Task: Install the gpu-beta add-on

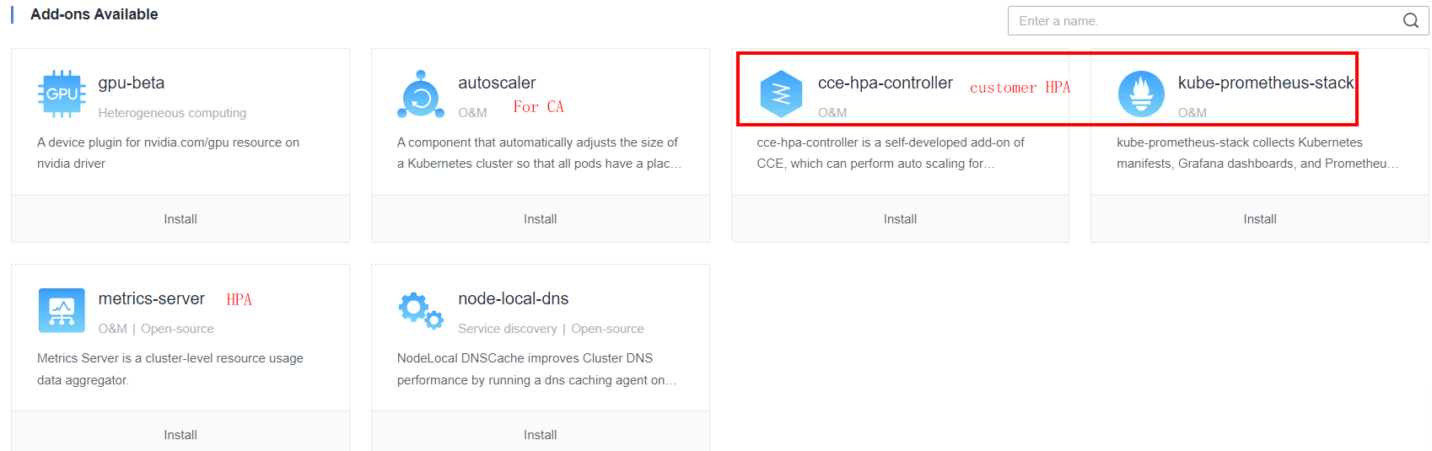Action: pyautogui.click(x=180, y=219)
